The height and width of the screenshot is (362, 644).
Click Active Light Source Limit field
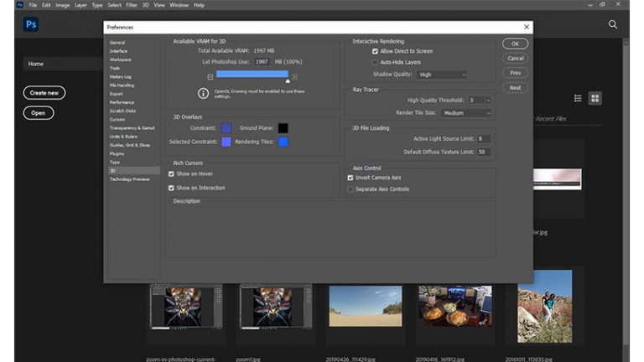coord(483,139)
